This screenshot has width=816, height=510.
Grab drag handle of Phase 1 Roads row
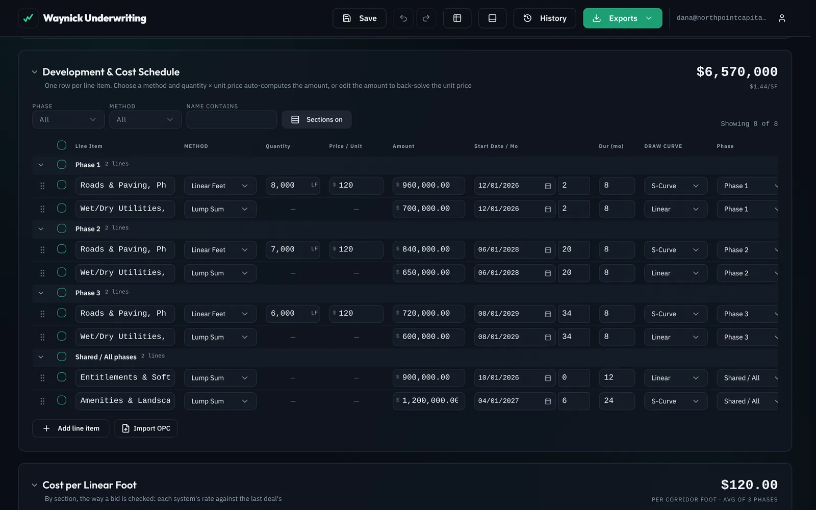pyautogui.click(x=42, y=186)
